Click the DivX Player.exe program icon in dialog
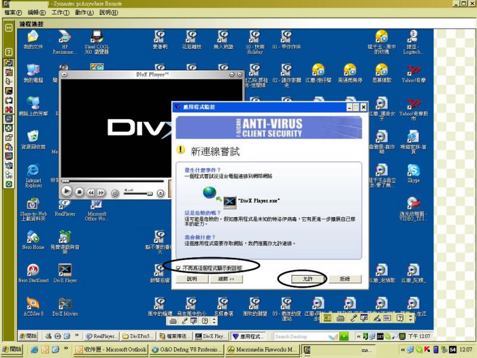Screen dimensions: 477x358 230,202
